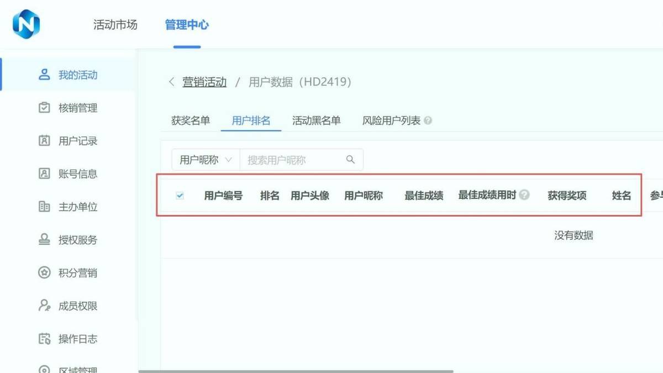Click the 核销管理 clipboard icon
Viewport: 663px width, 373px height.
pos(44,108)
